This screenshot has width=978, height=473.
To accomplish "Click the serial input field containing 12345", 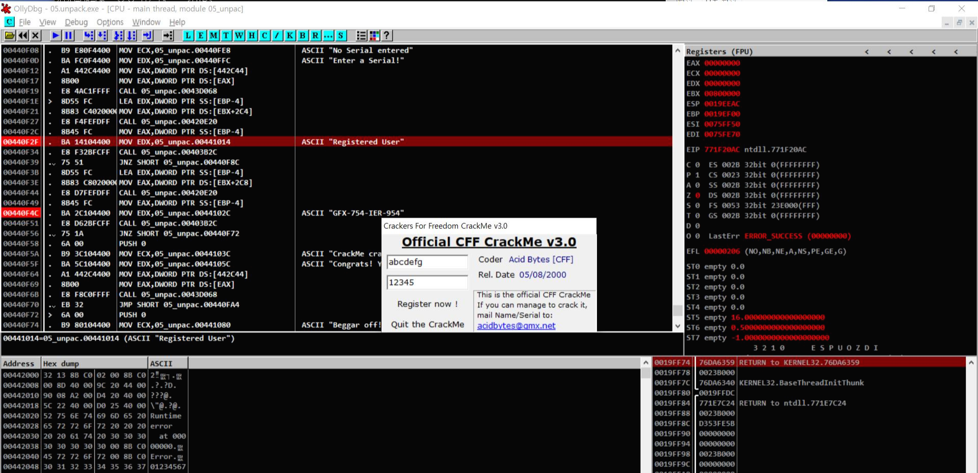I will 427,282.
